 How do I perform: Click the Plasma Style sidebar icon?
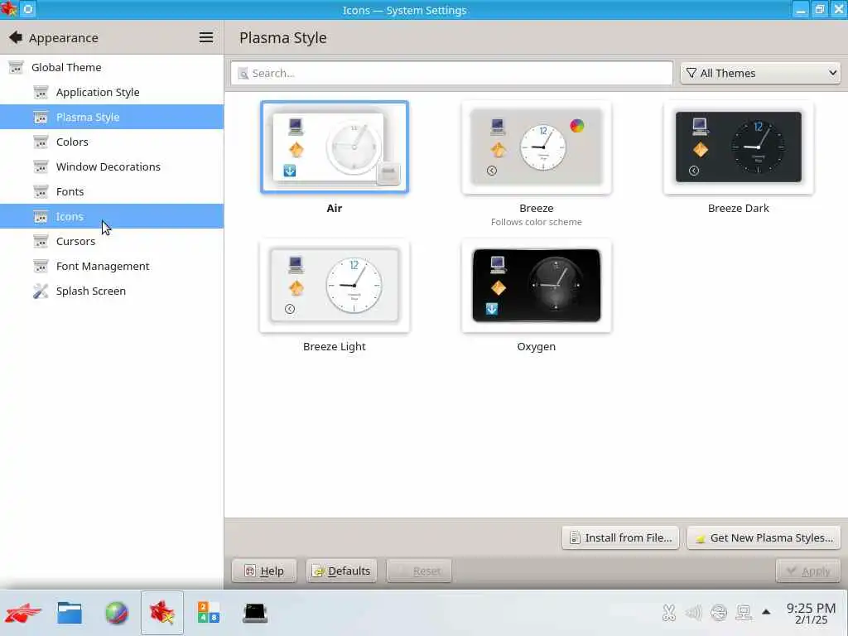click(x=41, y=117)
